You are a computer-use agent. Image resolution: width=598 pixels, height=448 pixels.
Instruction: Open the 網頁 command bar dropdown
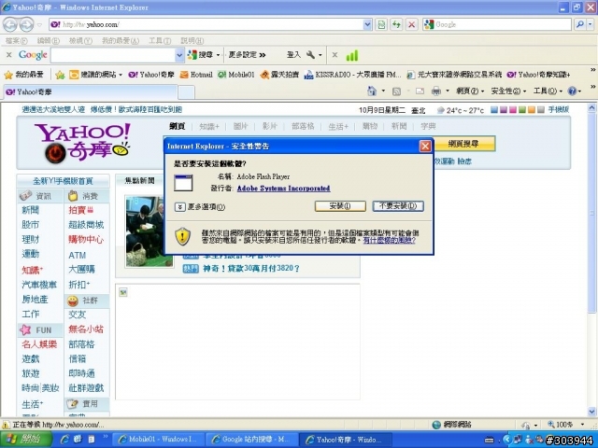[x=470, y=91]
